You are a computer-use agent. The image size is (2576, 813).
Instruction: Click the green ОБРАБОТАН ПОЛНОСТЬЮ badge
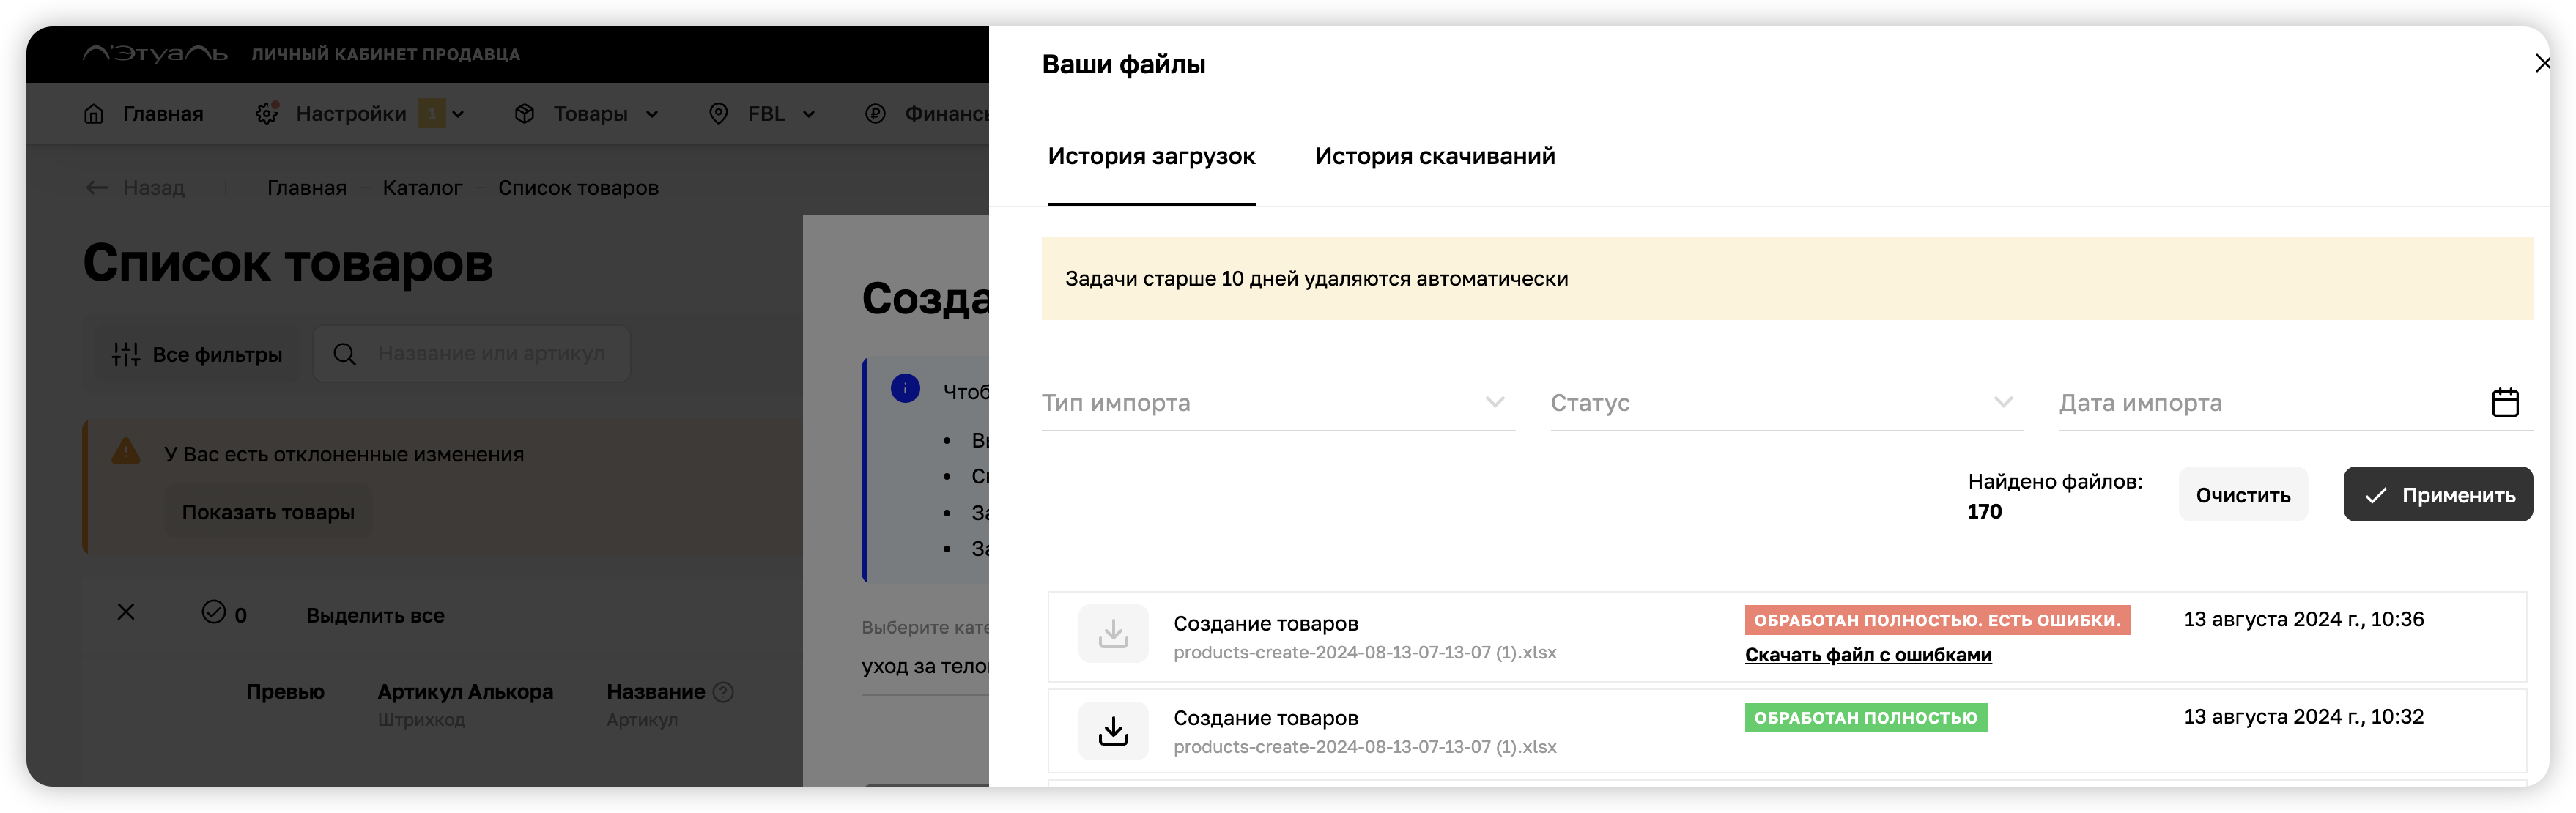tap(1865, 717)
